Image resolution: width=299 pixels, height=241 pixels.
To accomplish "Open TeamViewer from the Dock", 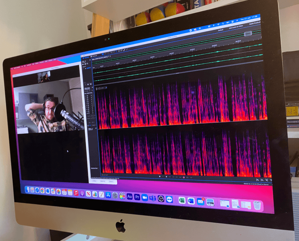I will (x=169, y=200).
